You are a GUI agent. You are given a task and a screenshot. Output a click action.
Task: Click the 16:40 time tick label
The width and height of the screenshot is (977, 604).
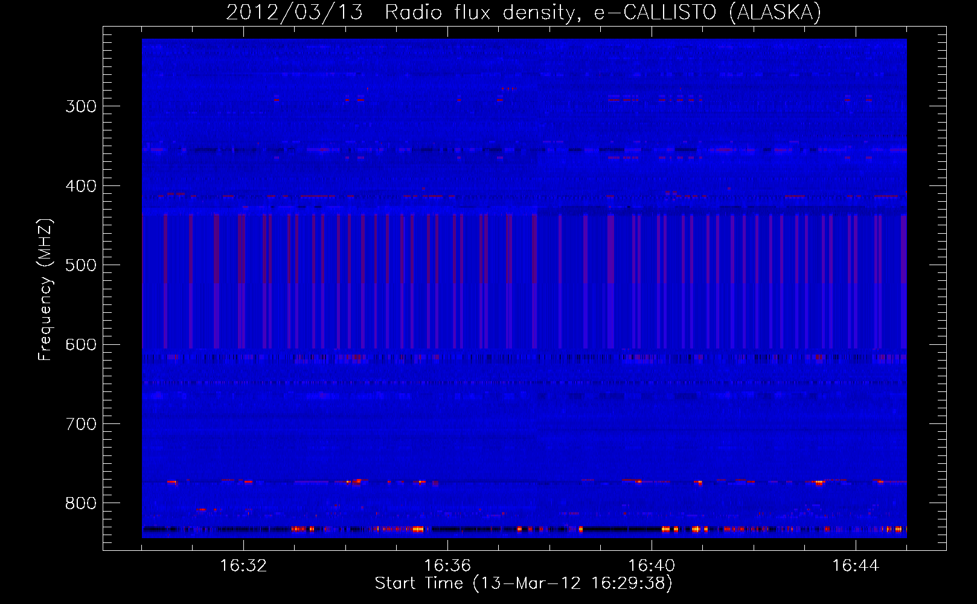[x=652, y=566]
